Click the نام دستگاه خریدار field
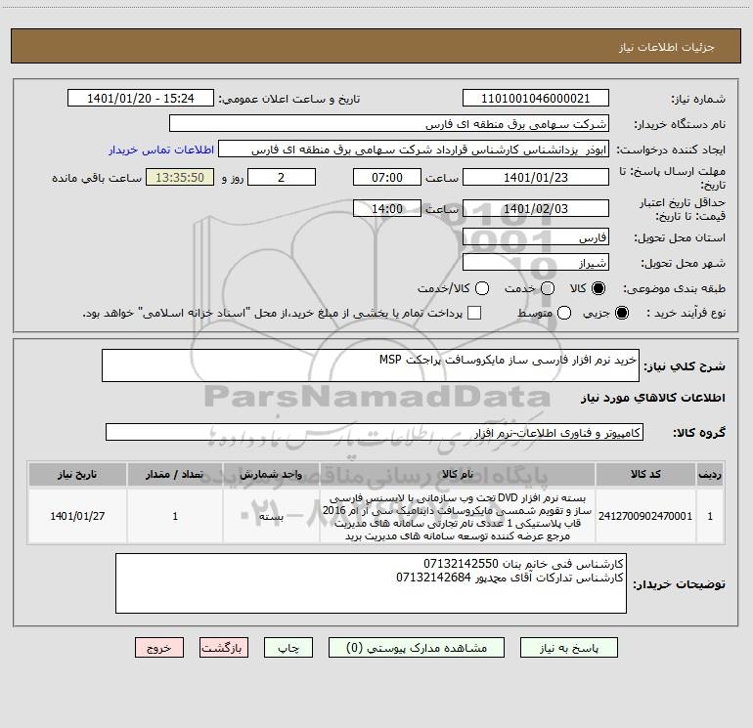This screenshot has width=753, height=728. (389, 124)
